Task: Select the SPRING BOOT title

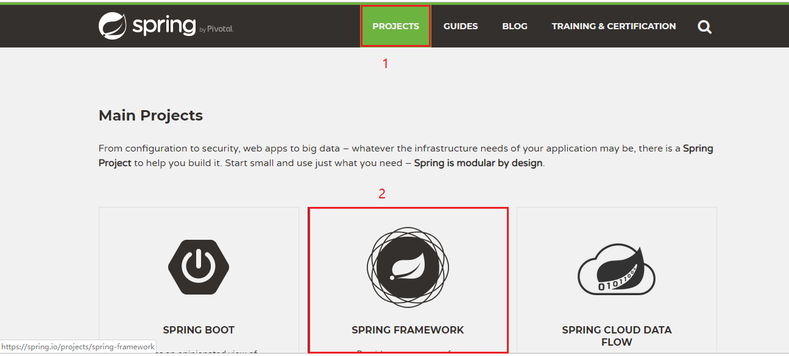Action: tap(199, 330)
